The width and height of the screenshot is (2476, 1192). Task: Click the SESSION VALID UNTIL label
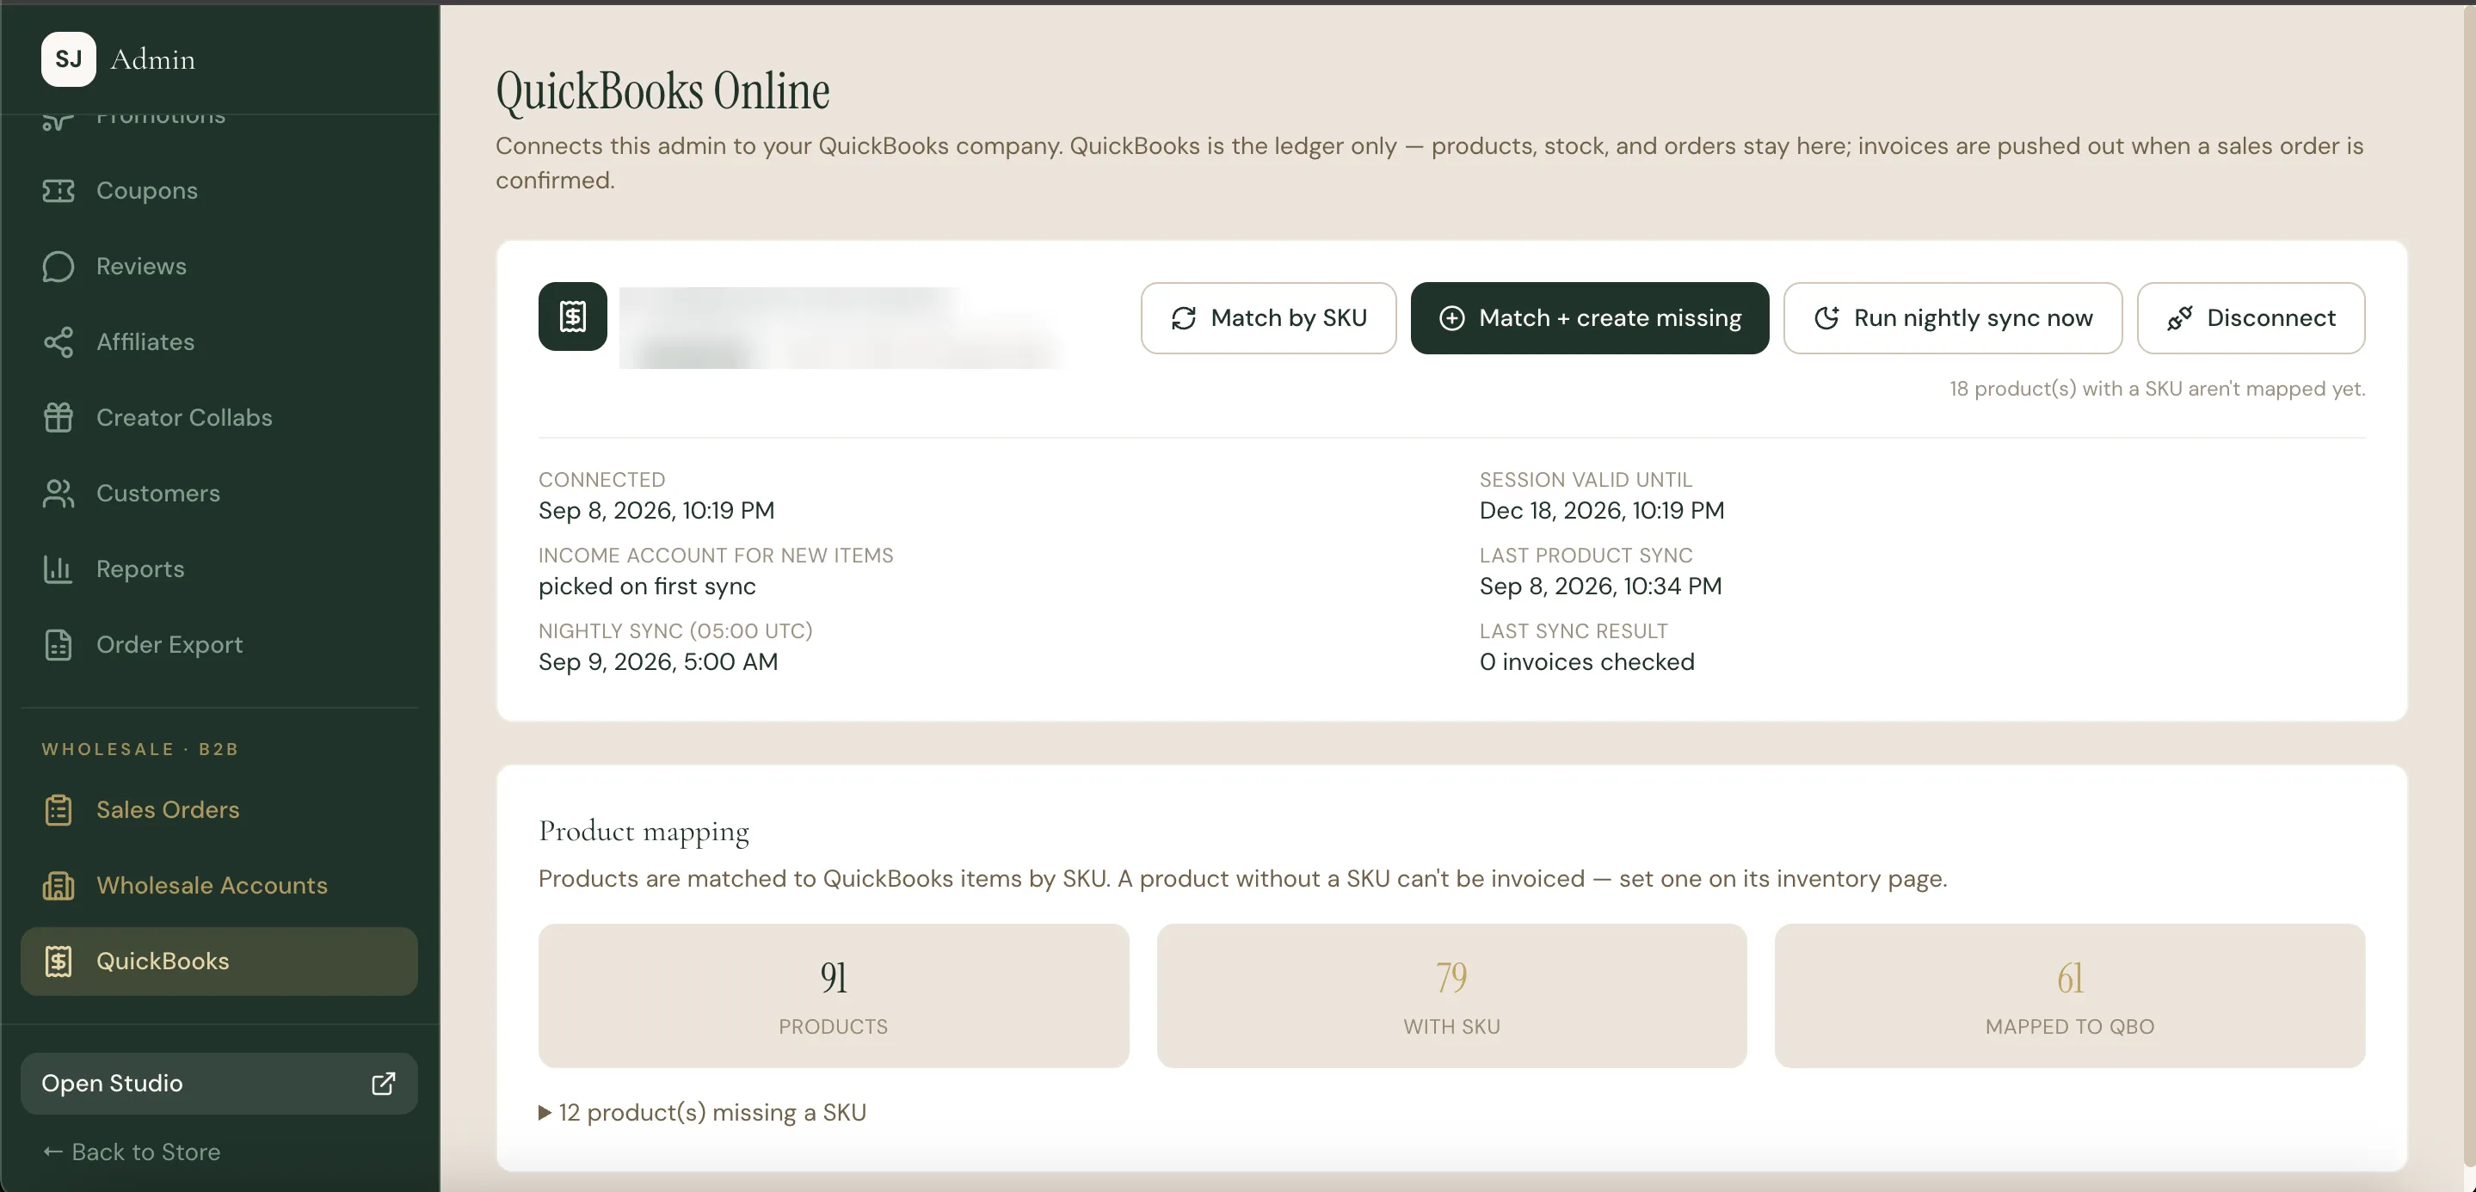1586,479
